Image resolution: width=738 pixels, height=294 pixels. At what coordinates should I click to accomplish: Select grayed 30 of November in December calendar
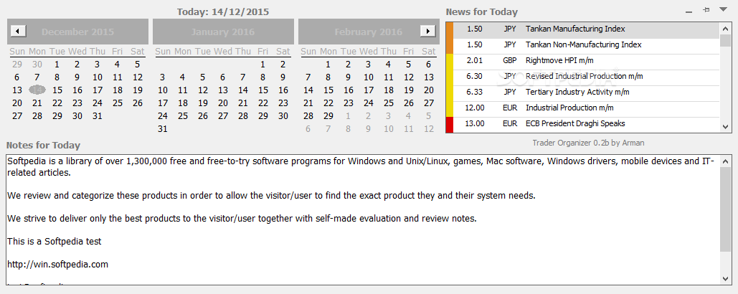point(37,65)
